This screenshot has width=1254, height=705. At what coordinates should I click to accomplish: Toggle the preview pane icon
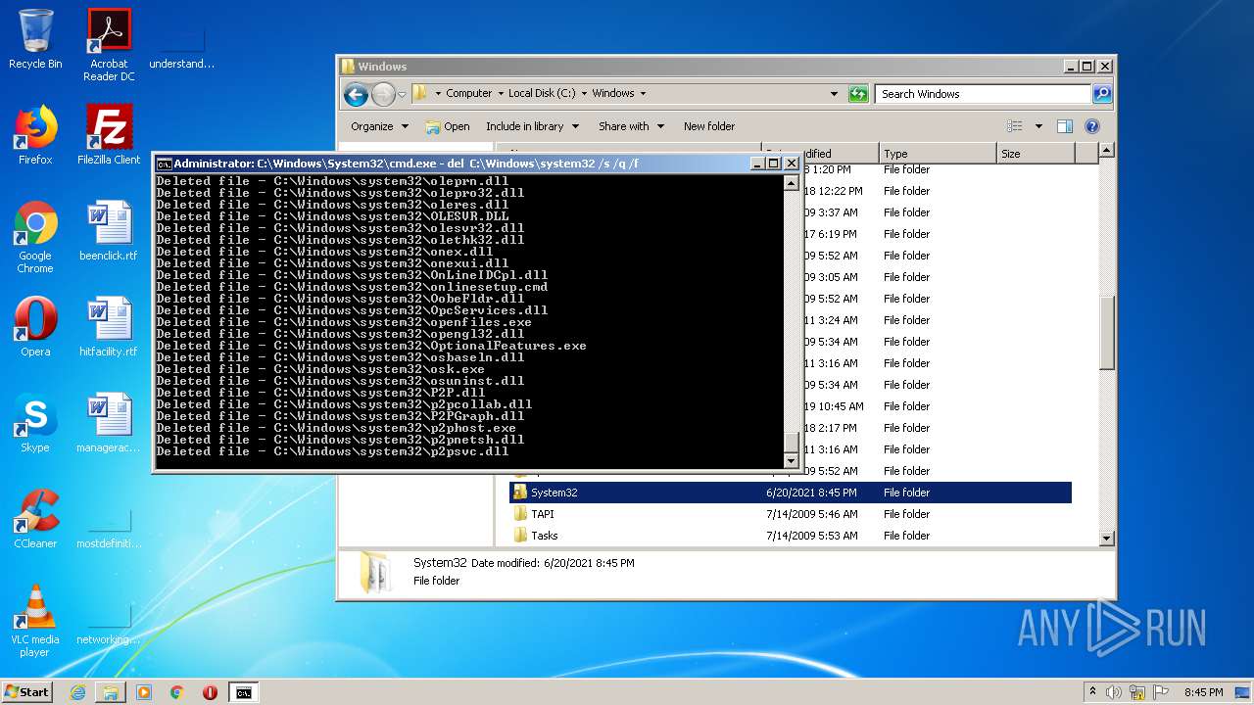tap(1065, 126)
